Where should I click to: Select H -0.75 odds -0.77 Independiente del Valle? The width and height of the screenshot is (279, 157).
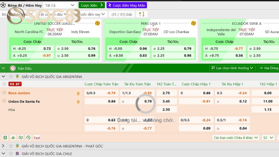(225, 48)
